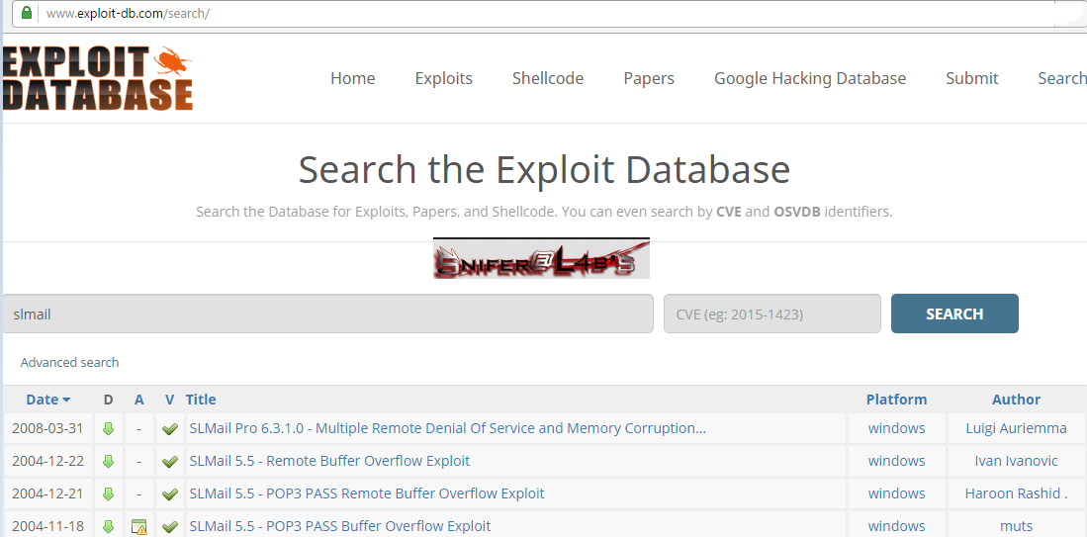The height and width of the screenshot is (537, 1087).
Task: Click the Exploit Database logo
Action: 97,77
